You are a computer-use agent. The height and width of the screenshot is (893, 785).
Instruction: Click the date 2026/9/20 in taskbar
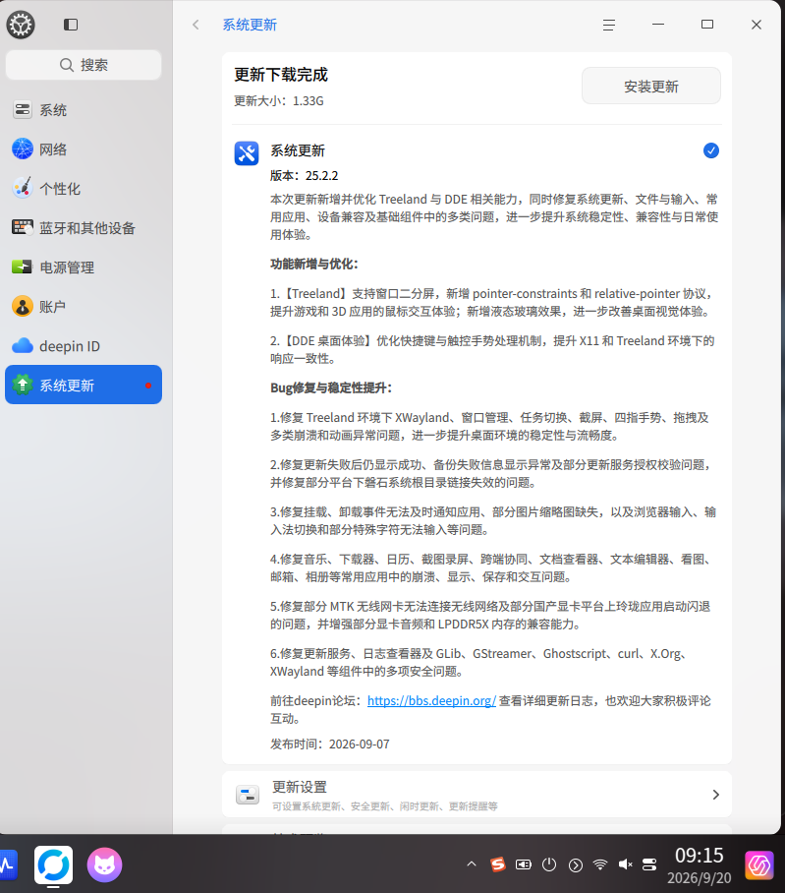click(700, 877)
